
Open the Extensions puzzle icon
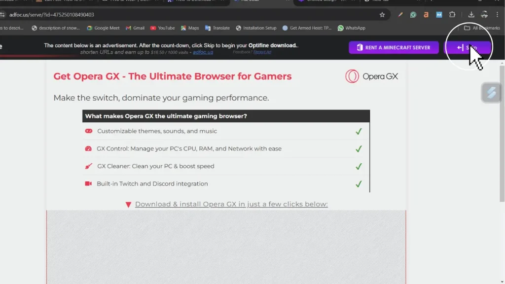click(452, 14)
